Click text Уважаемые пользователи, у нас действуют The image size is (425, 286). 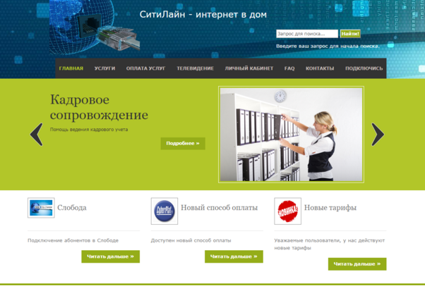coord(329,240)
